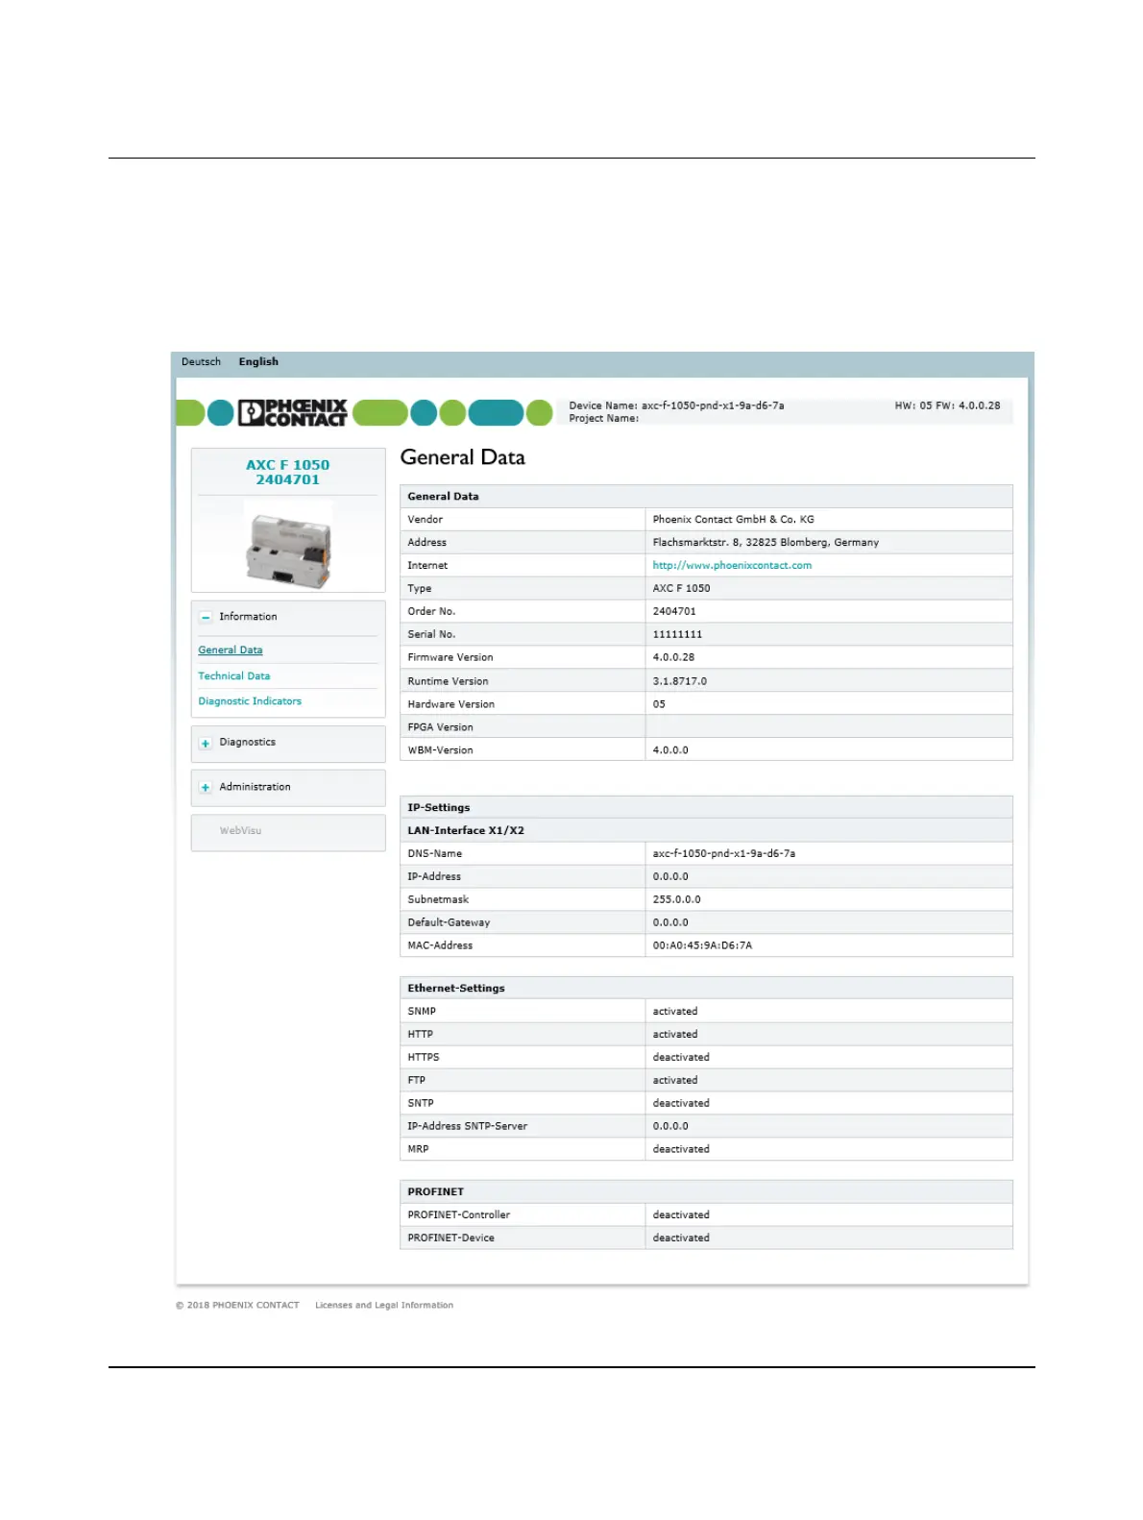Switch language to Deutsch
Viewport: 1143px width, 1520px height.
[x=201, y=362]
